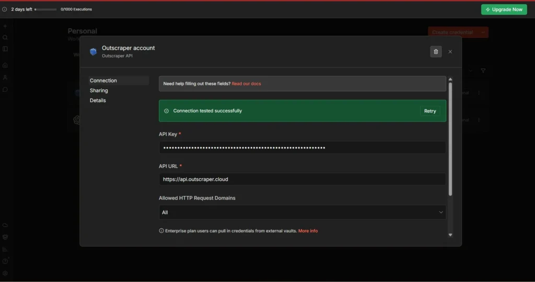
Task: Click the success checkmark icon in banner
Action: pyautogui.click(x=167, y=111)
